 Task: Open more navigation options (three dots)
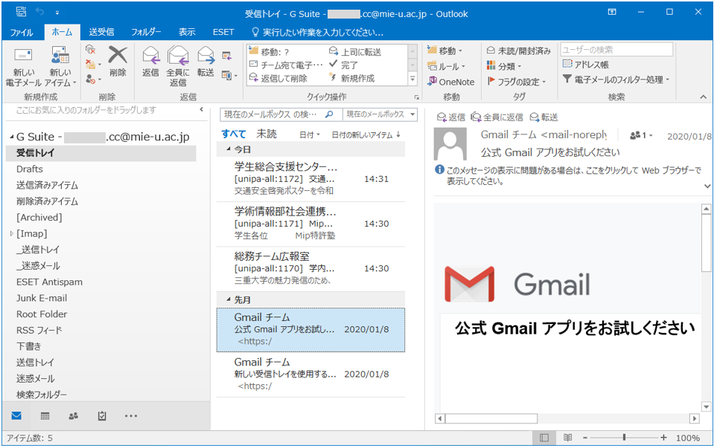(x=131, y=416)
